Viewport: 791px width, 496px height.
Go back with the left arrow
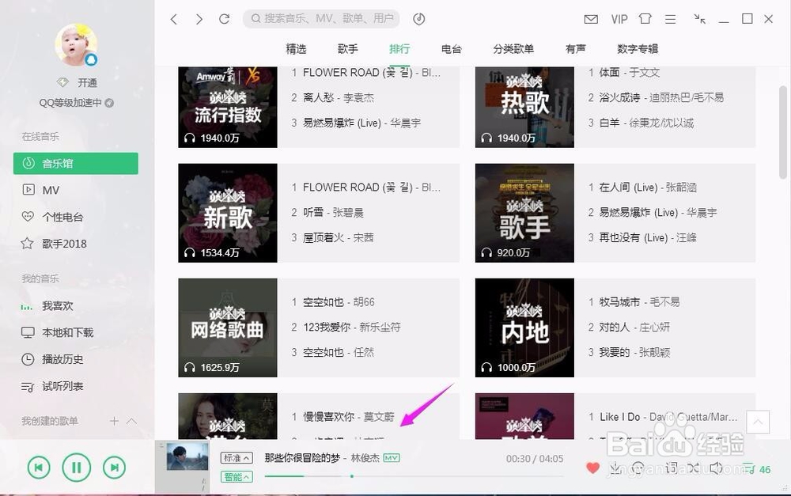(174, 19)
